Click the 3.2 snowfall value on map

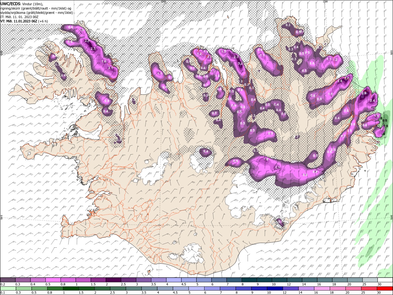click(x=240, y=63)
